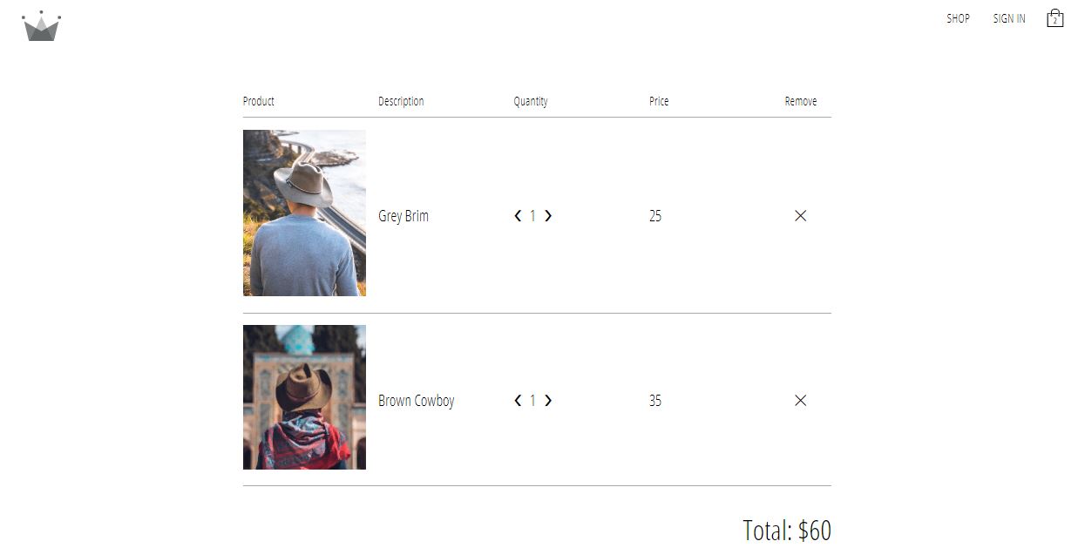Click the Grey Brim price 25
The image size is (1078, 548).
(x=655, y=216)
